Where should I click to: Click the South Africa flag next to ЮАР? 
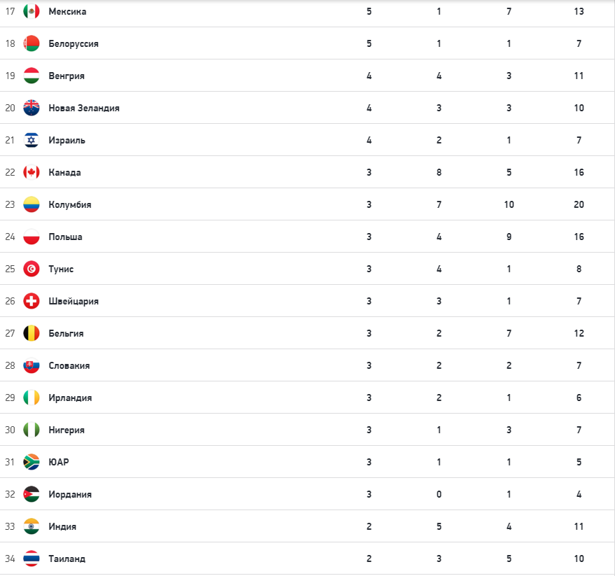[x=31, y=462]
